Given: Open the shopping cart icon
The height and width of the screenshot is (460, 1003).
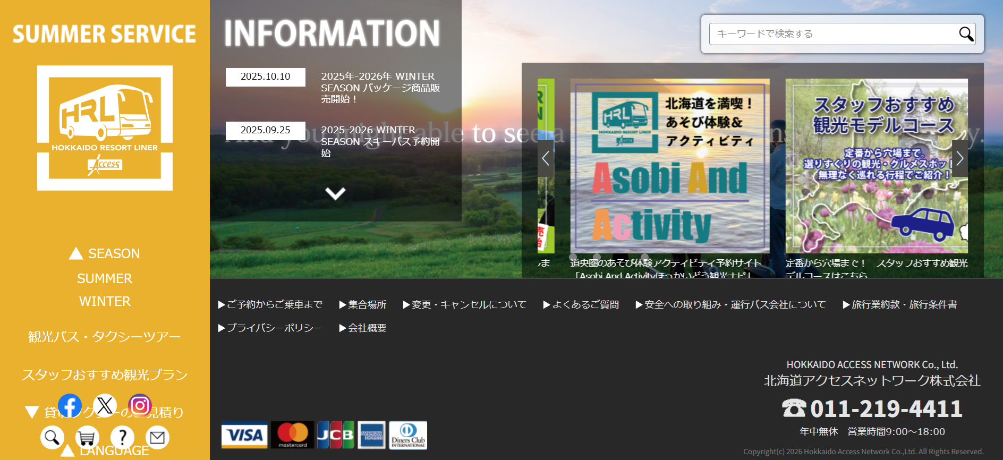Looking at the screenshot, I should 87,438.
